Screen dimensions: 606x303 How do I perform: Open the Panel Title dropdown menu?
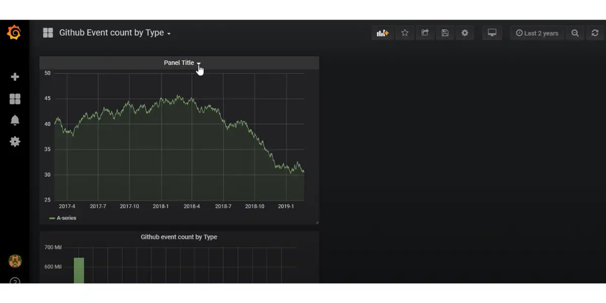tap(182, 63)
